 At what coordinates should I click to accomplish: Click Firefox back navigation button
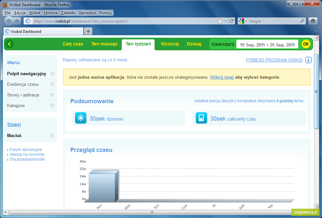pyautogui.click(x=9, y=21)
